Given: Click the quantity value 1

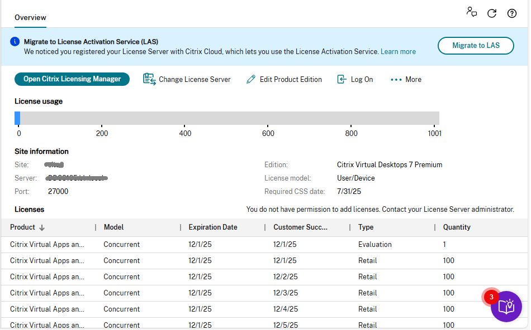Looking at the screenshot, I should tap(444, 245).
